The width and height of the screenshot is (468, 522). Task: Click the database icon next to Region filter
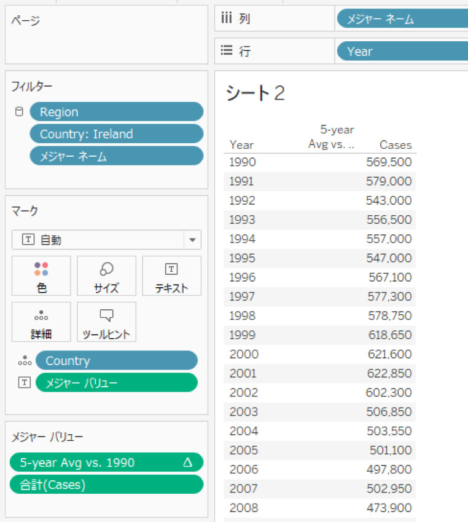(x=19, y=112)
